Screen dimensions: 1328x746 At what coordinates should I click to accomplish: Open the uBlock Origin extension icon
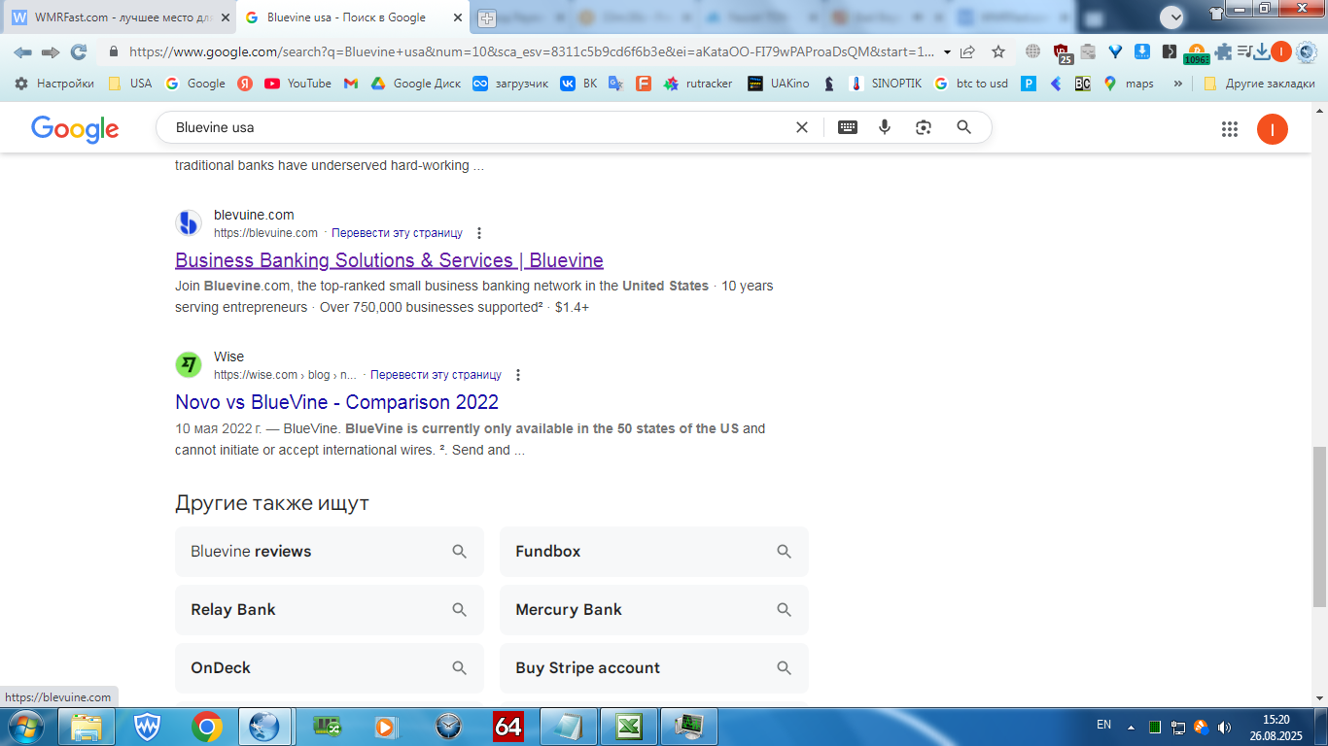[1063, 53]
